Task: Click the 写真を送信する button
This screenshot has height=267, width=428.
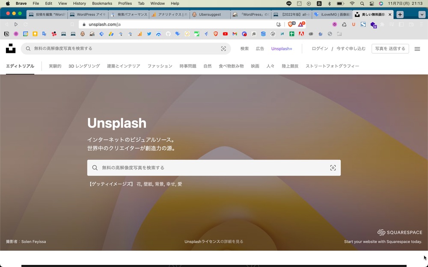Action: pyautogui.click(x=390, y=49)
